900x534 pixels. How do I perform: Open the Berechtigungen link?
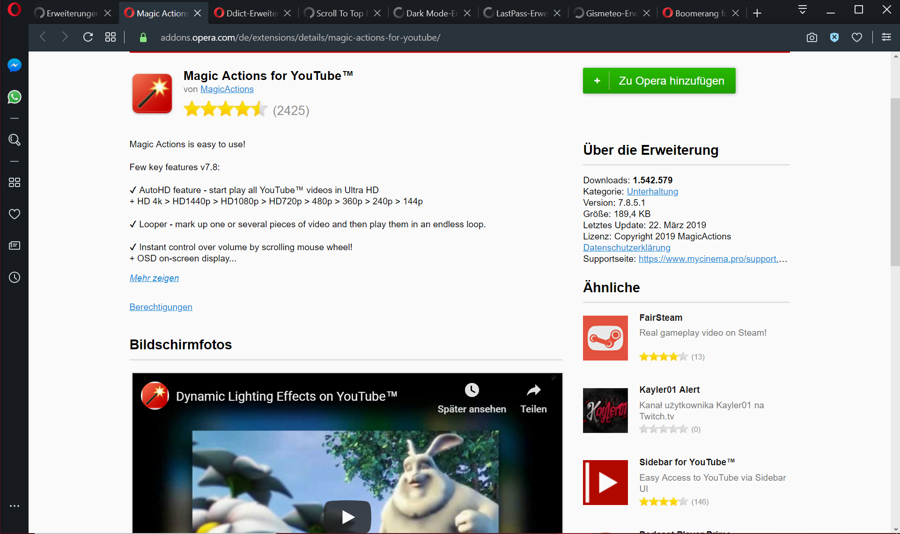161,307
